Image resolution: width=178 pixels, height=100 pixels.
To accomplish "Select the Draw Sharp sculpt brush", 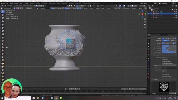I will (x=3, y=15).
